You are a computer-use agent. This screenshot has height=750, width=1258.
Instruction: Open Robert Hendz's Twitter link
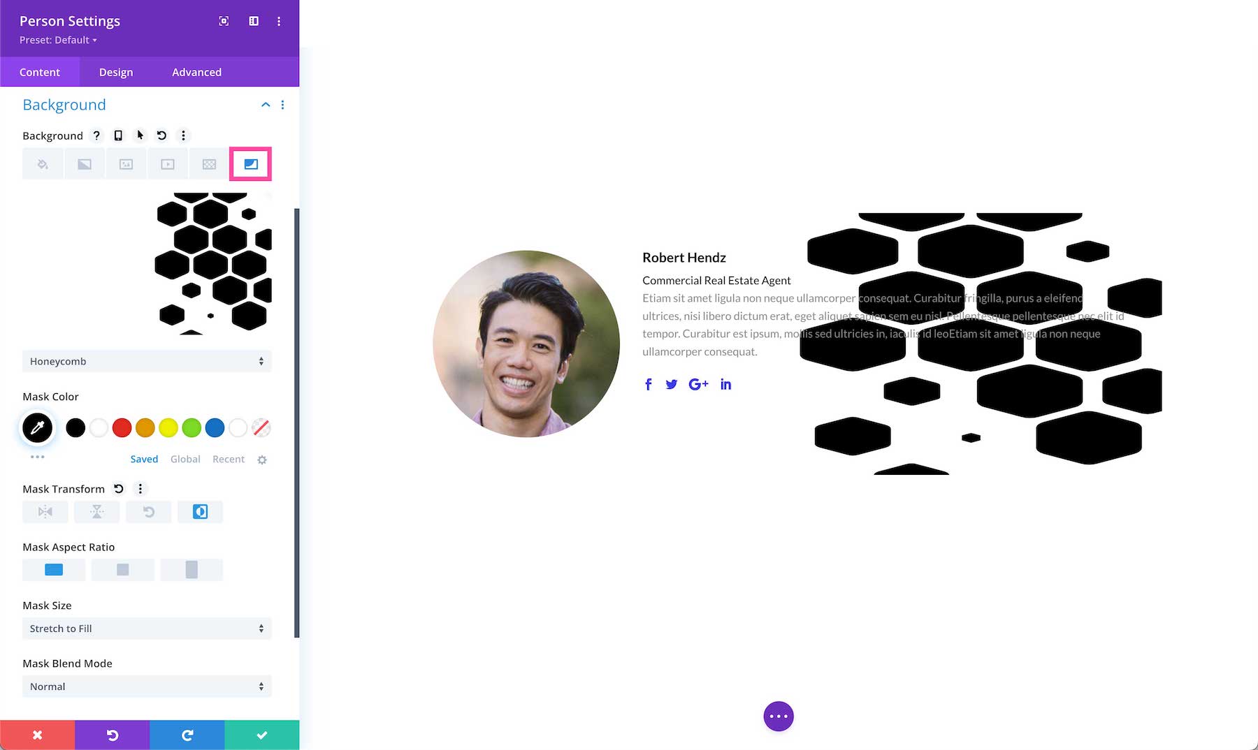point(672,384)
